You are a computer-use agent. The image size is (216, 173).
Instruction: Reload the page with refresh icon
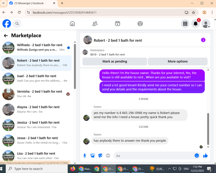[x=19, y=13]
